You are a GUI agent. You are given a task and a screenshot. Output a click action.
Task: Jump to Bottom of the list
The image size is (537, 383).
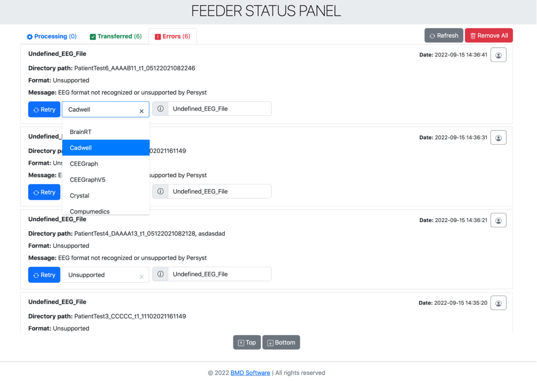click(281, 343)
